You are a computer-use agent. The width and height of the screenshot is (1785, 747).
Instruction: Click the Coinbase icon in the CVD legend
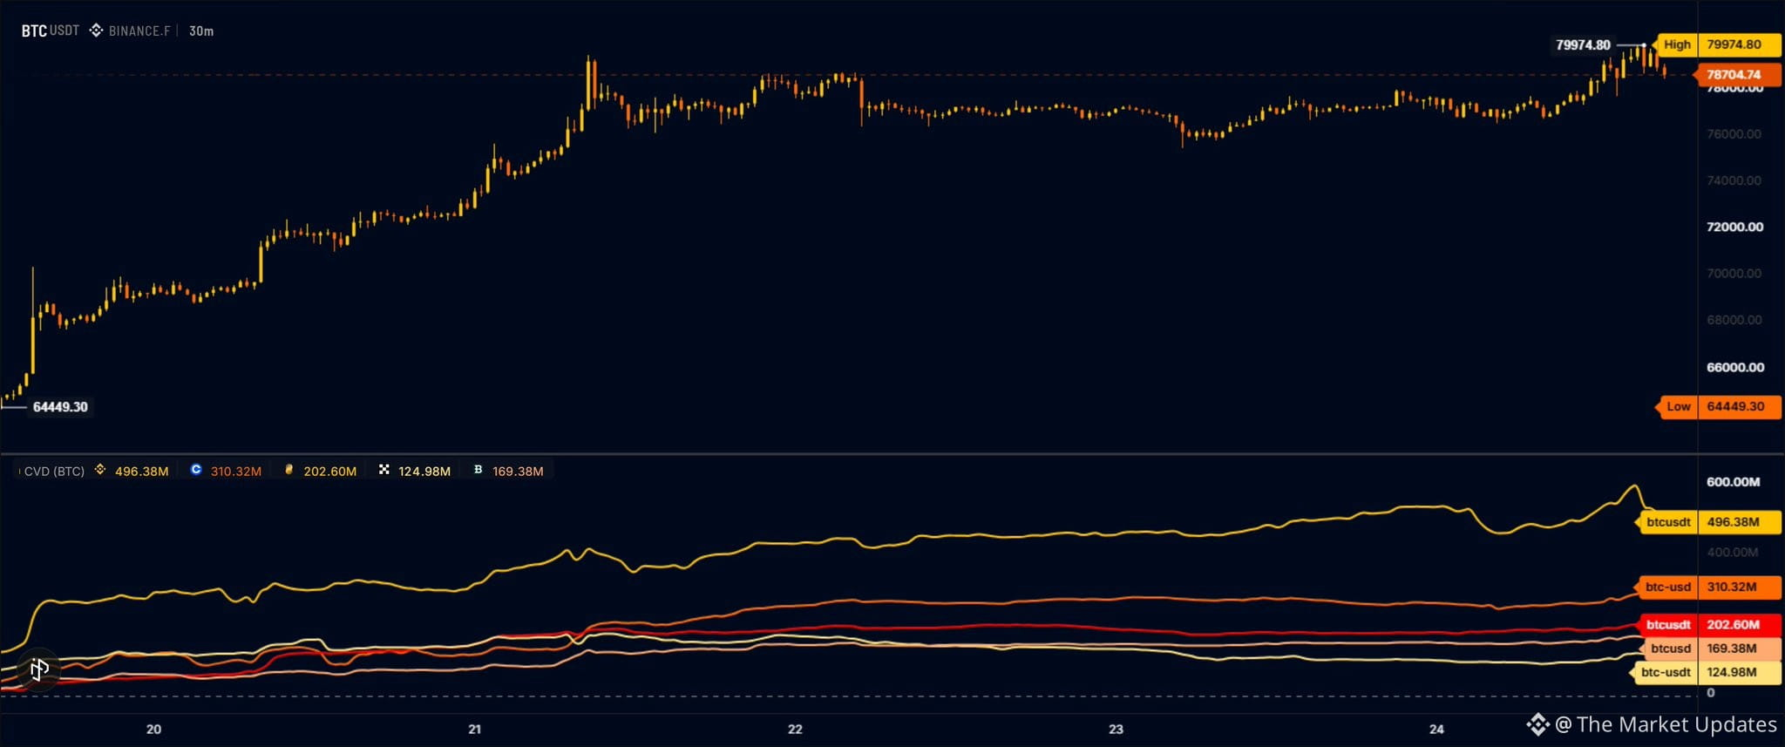pos(196,470)
